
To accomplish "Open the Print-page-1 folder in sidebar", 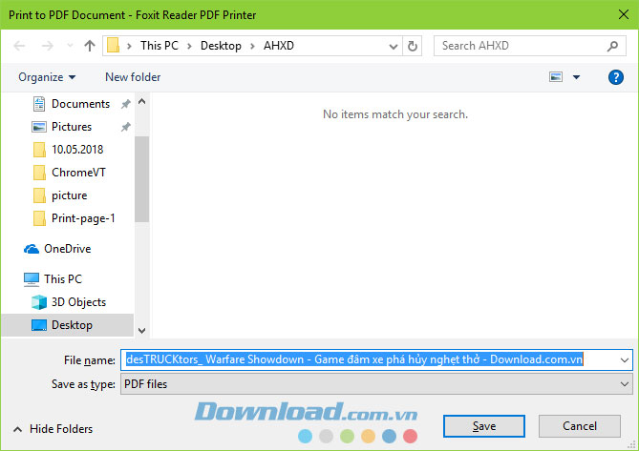I will 83,218.
